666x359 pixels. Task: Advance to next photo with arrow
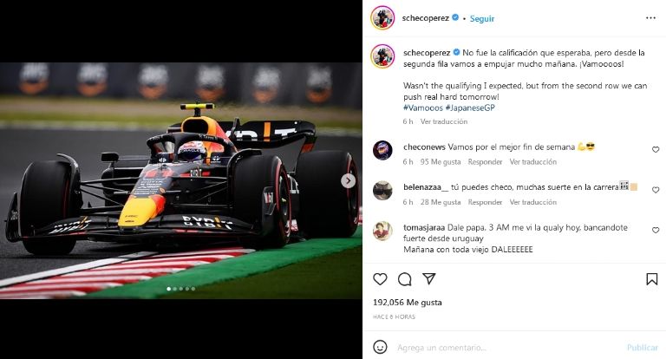(349, 181)
